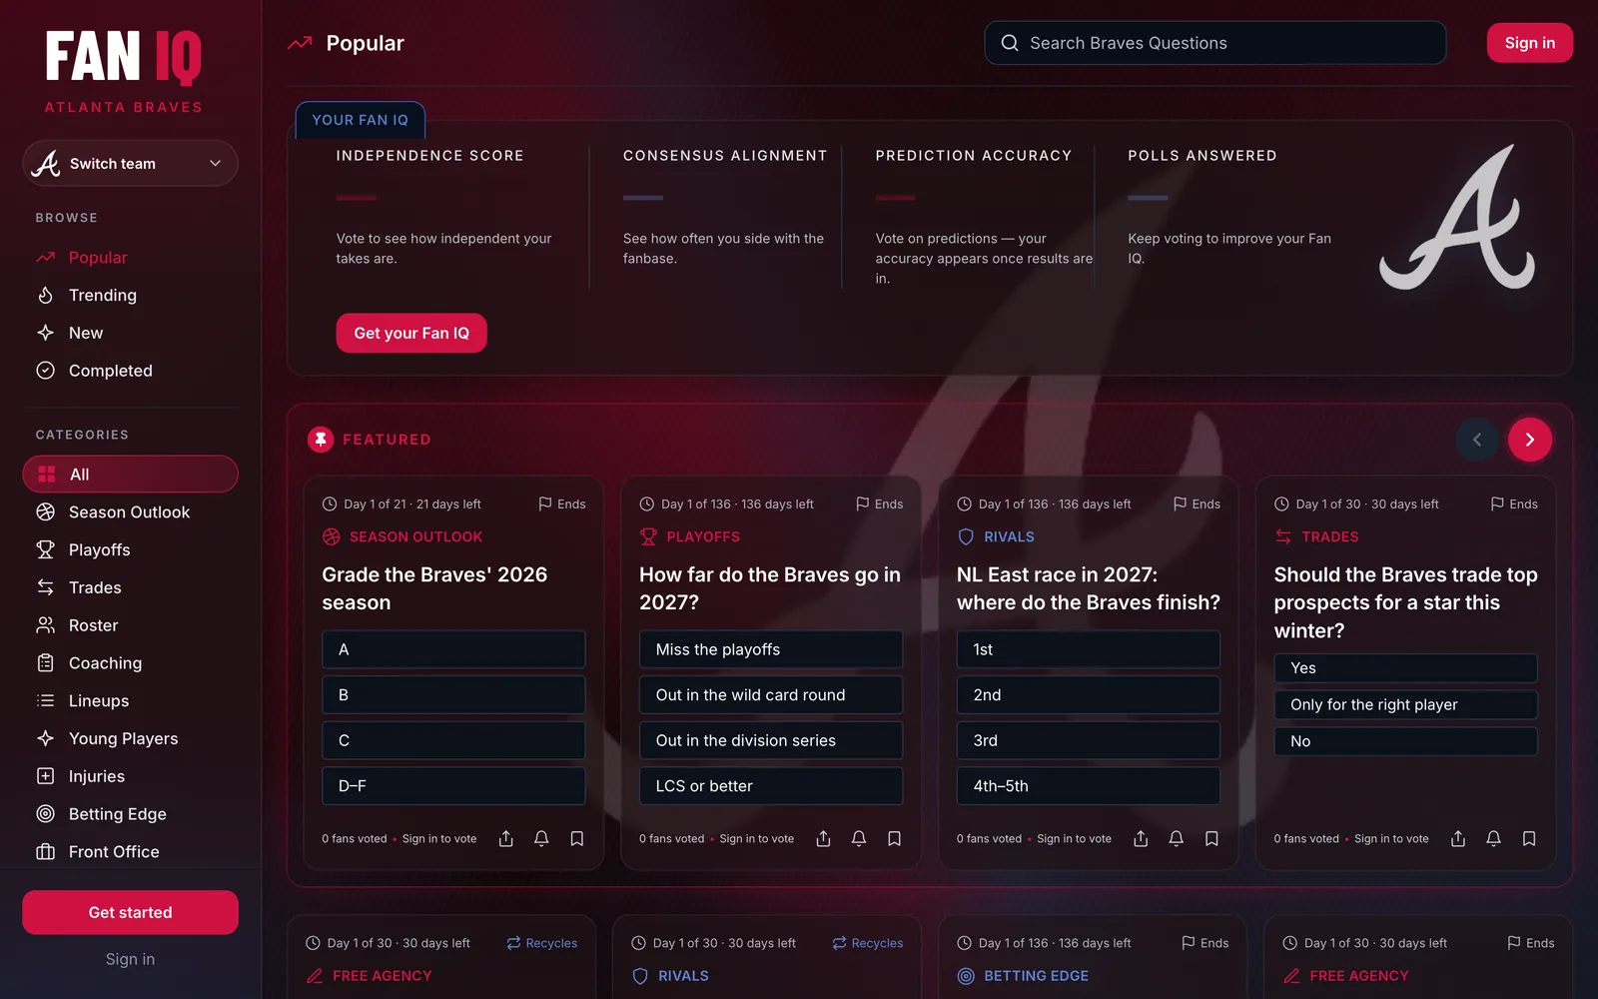Select the Young Players category
This screenshot has width=1598, height=999.
coord(130,738)
